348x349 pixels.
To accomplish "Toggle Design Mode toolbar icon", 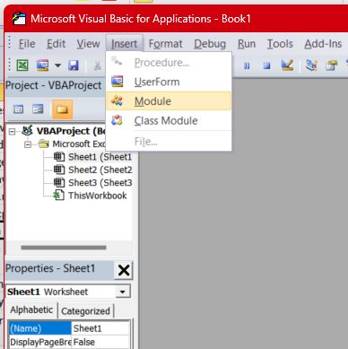I will coord(287,65).
